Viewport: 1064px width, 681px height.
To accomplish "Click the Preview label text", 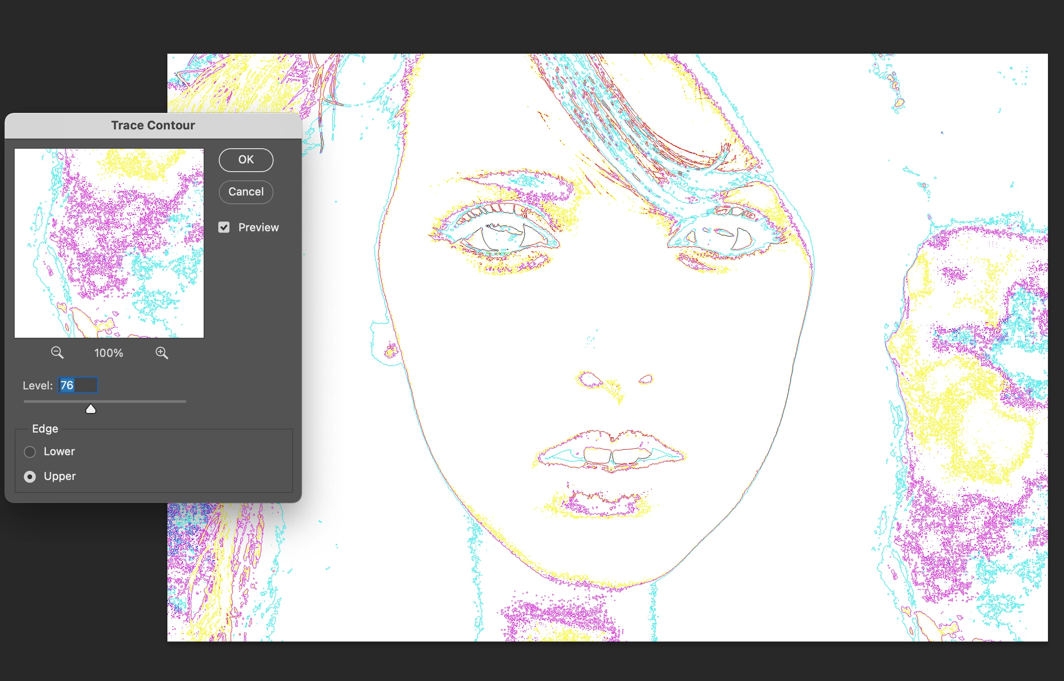I will 258,228.
